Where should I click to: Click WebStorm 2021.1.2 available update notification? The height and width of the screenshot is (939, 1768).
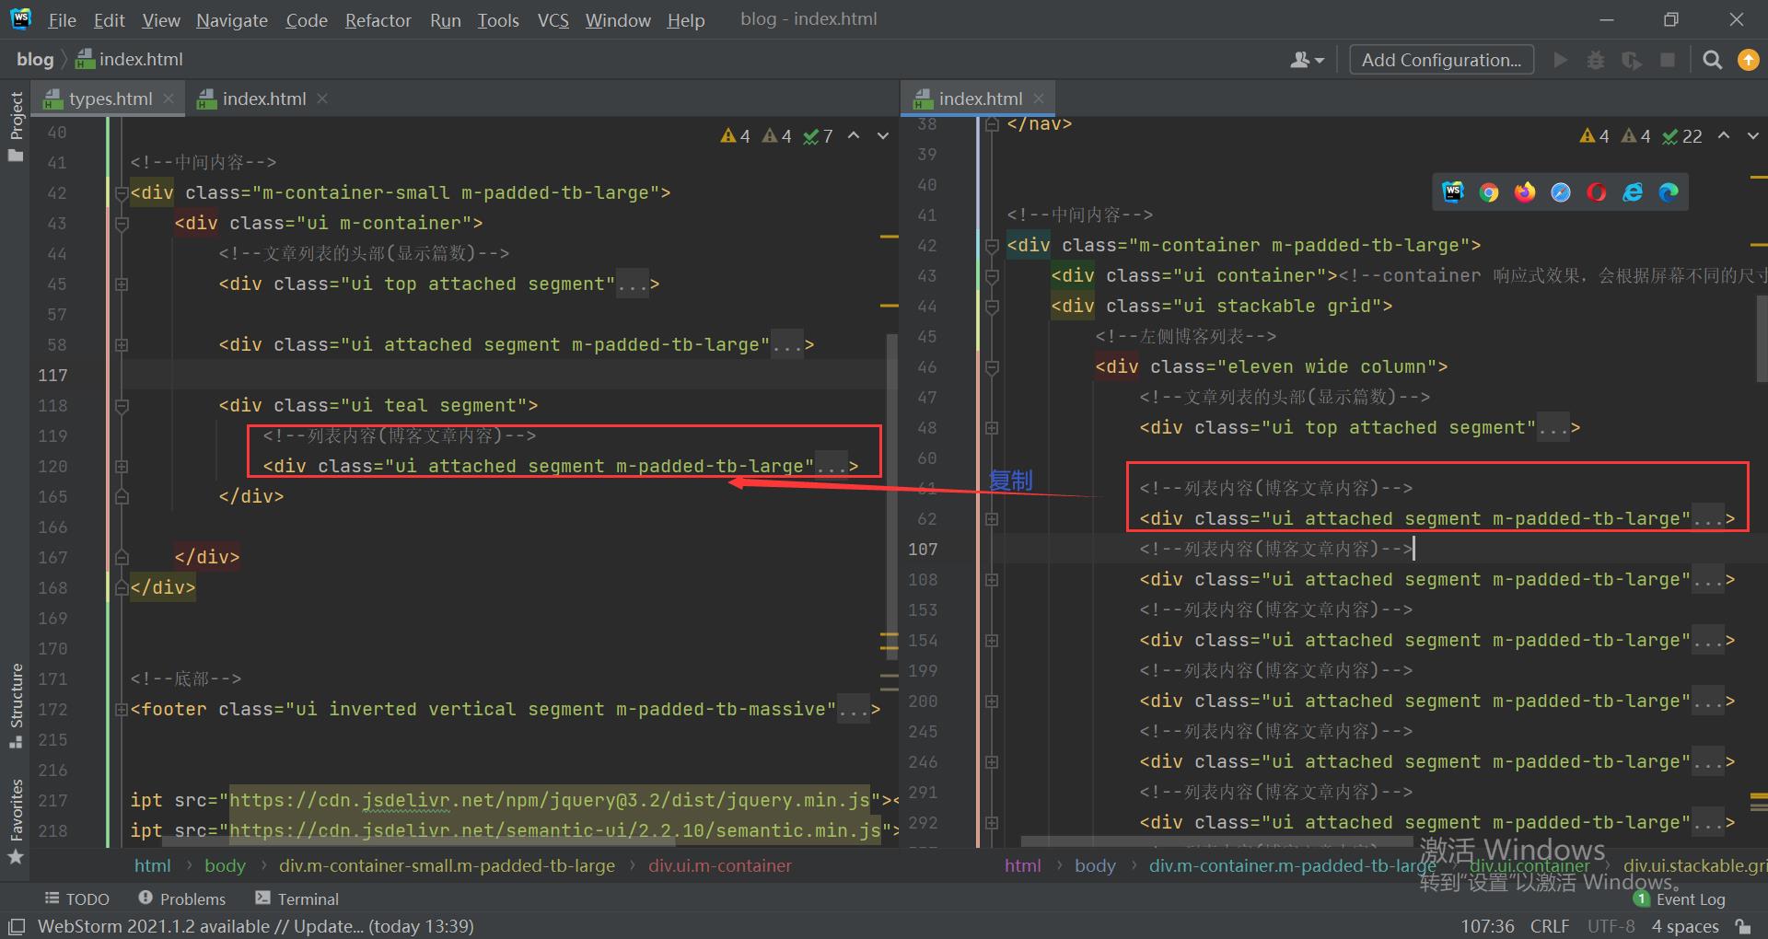(x=256, y=926)
